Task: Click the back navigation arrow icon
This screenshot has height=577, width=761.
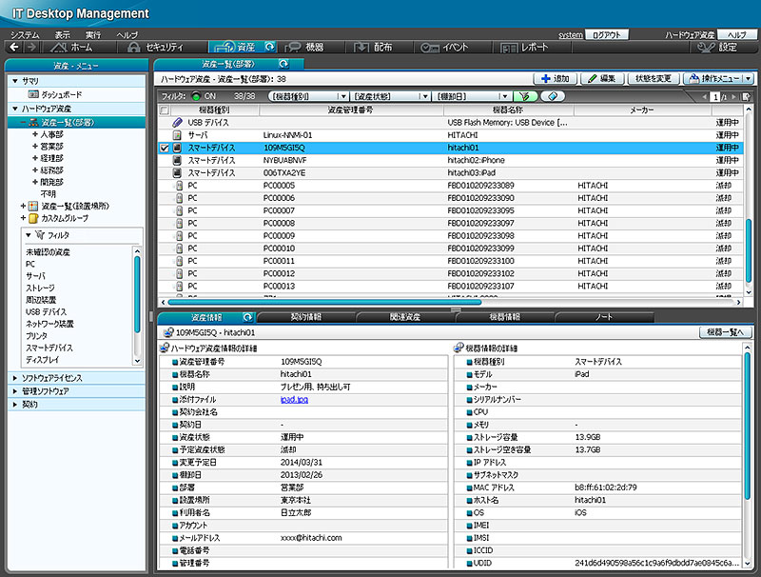Action: 14,47
